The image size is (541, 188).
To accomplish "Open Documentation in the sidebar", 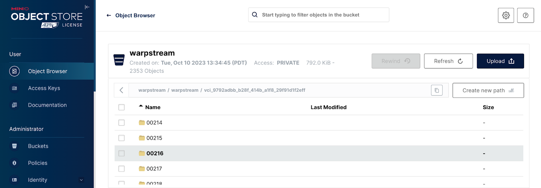I will click(47, 105).
